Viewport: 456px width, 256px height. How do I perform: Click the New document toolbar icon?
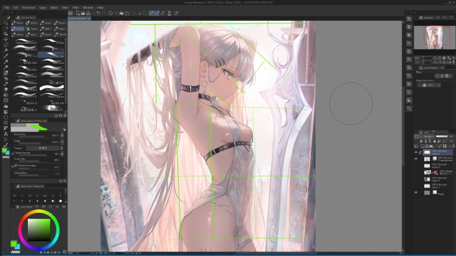point(78,13)
